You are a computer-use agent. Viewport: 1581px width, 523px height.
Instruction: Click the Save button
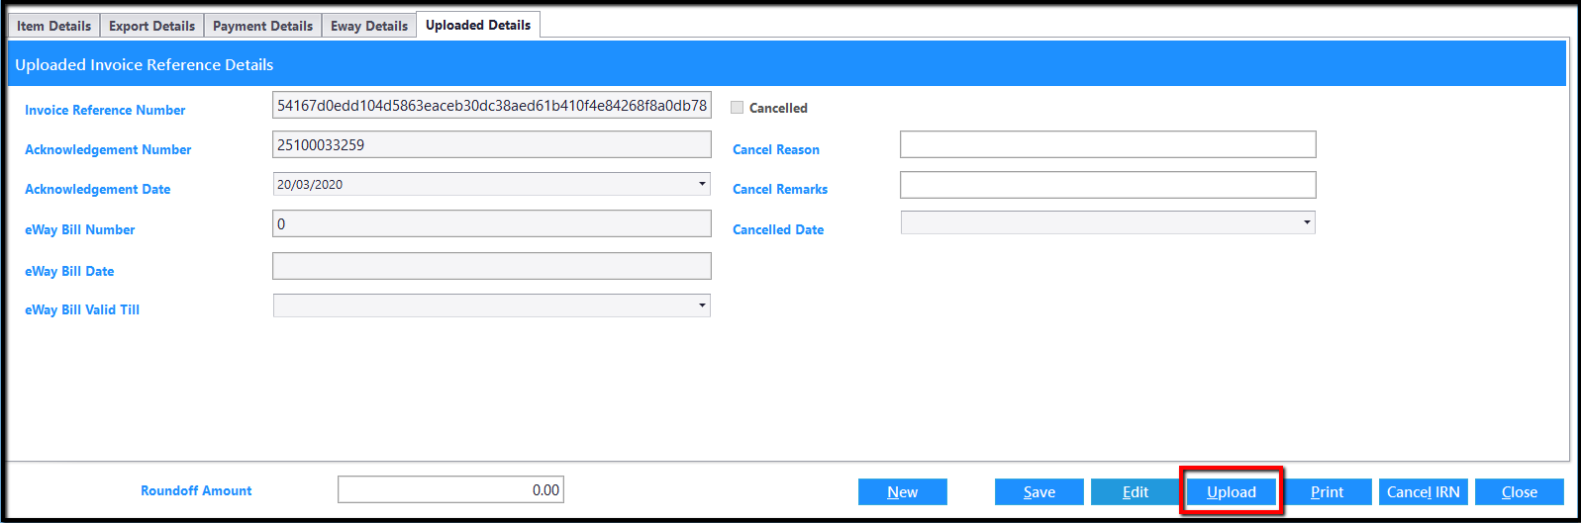[x=1039, y=491]
